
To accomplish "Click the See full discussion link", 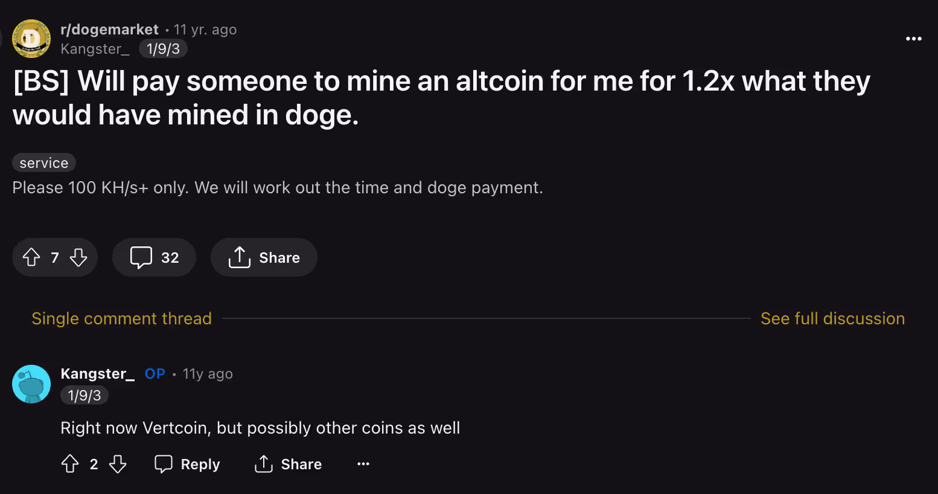I will (x=833, y=318).
